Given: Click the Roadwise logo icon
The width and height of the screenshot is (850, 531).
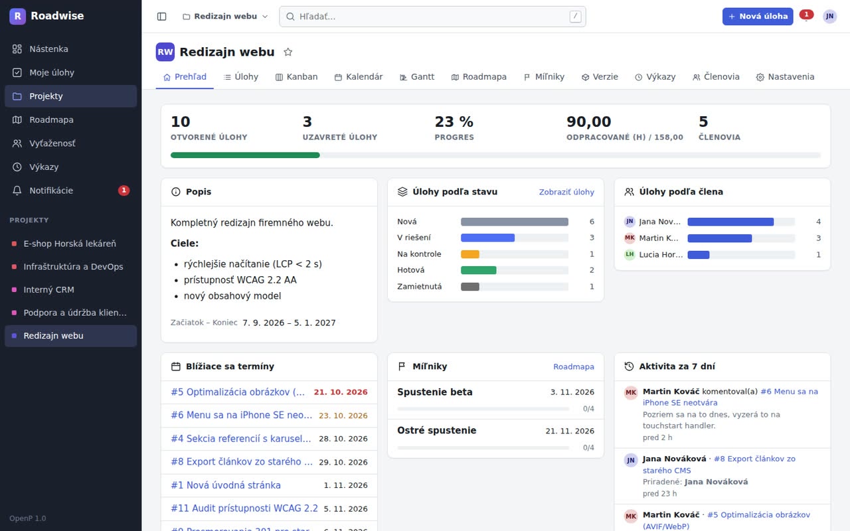Looking at the screenshot, I should (x=17, y=16).
